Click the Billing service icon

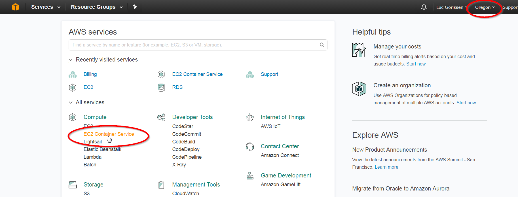pos(73,74)
